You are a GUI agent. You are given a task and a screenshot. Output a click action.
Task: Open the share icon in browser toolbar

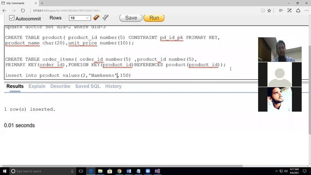(298, 11)
